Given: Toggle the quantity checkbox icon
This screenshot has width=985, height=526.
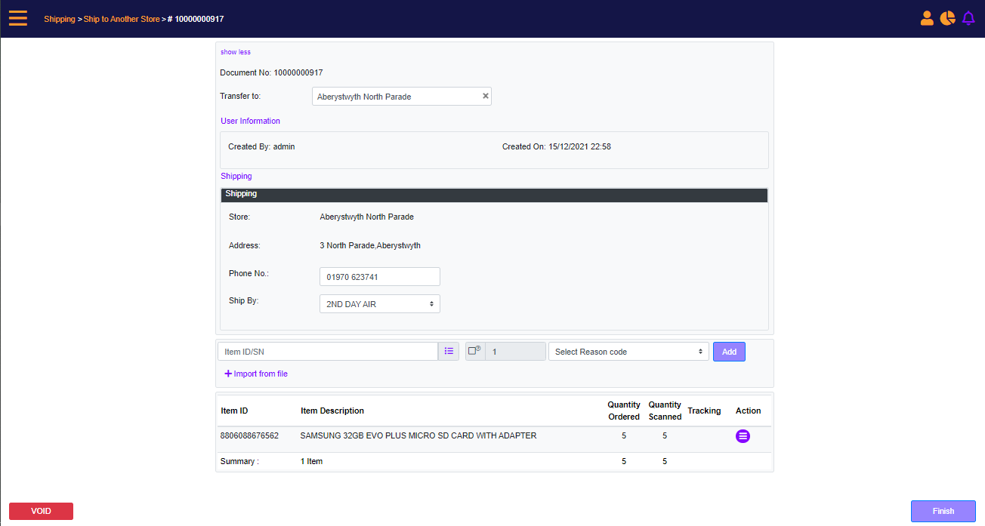Looking at the screenshot, I should point(475,351).
